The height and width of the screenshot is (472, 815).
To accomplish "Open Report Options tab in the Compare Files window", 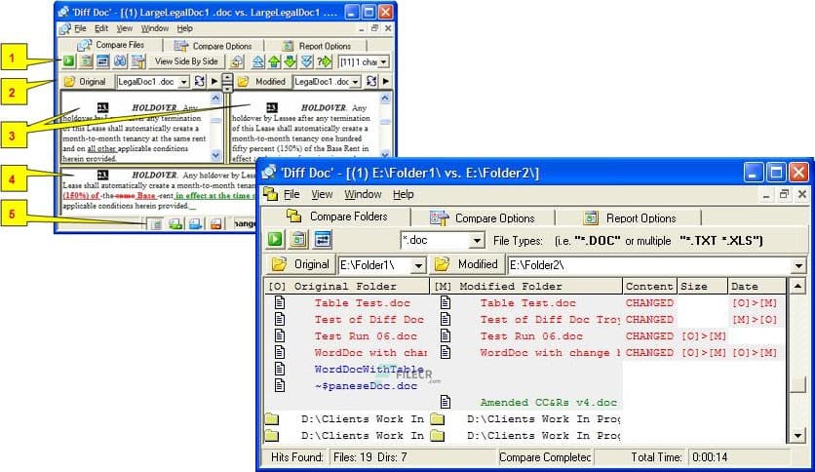I will coord(317,46).
